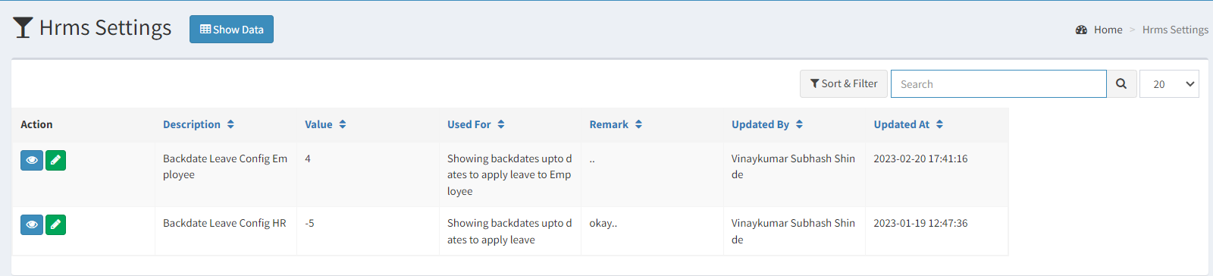The width and height of the screenshot is (1213, 276).
Task: Click Hrms Settings breadcrumb item
Action: [x=1175, y=30]
